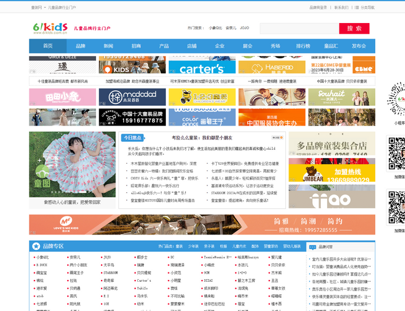
Task: Select hot category 校服
Action: (x=223, y=246)
